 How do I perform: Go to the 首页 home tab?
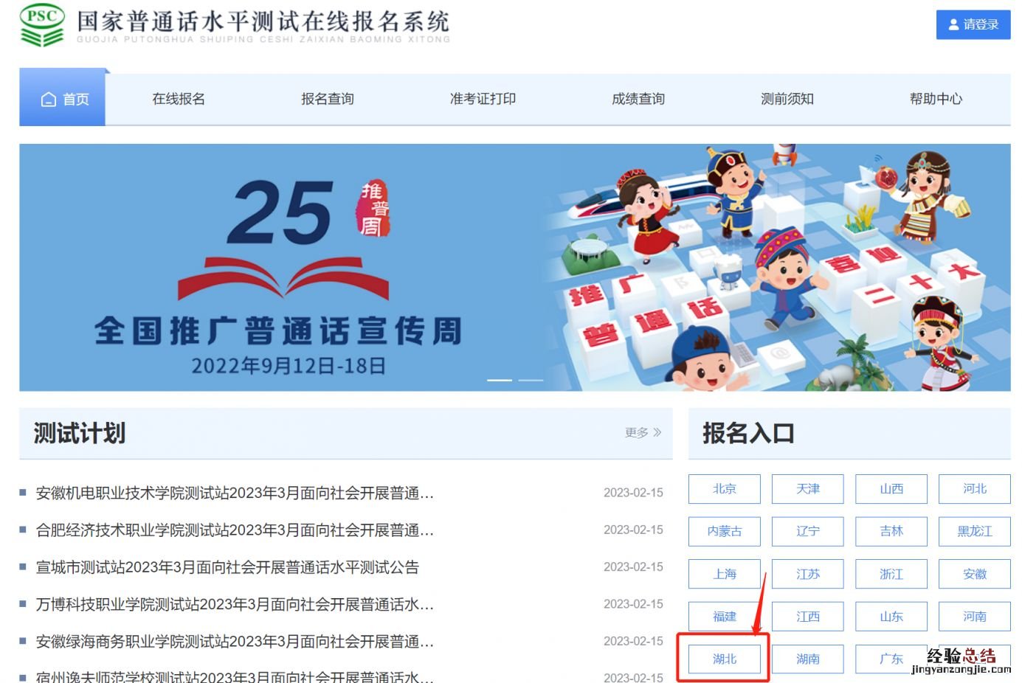click(x=63, y=99)
